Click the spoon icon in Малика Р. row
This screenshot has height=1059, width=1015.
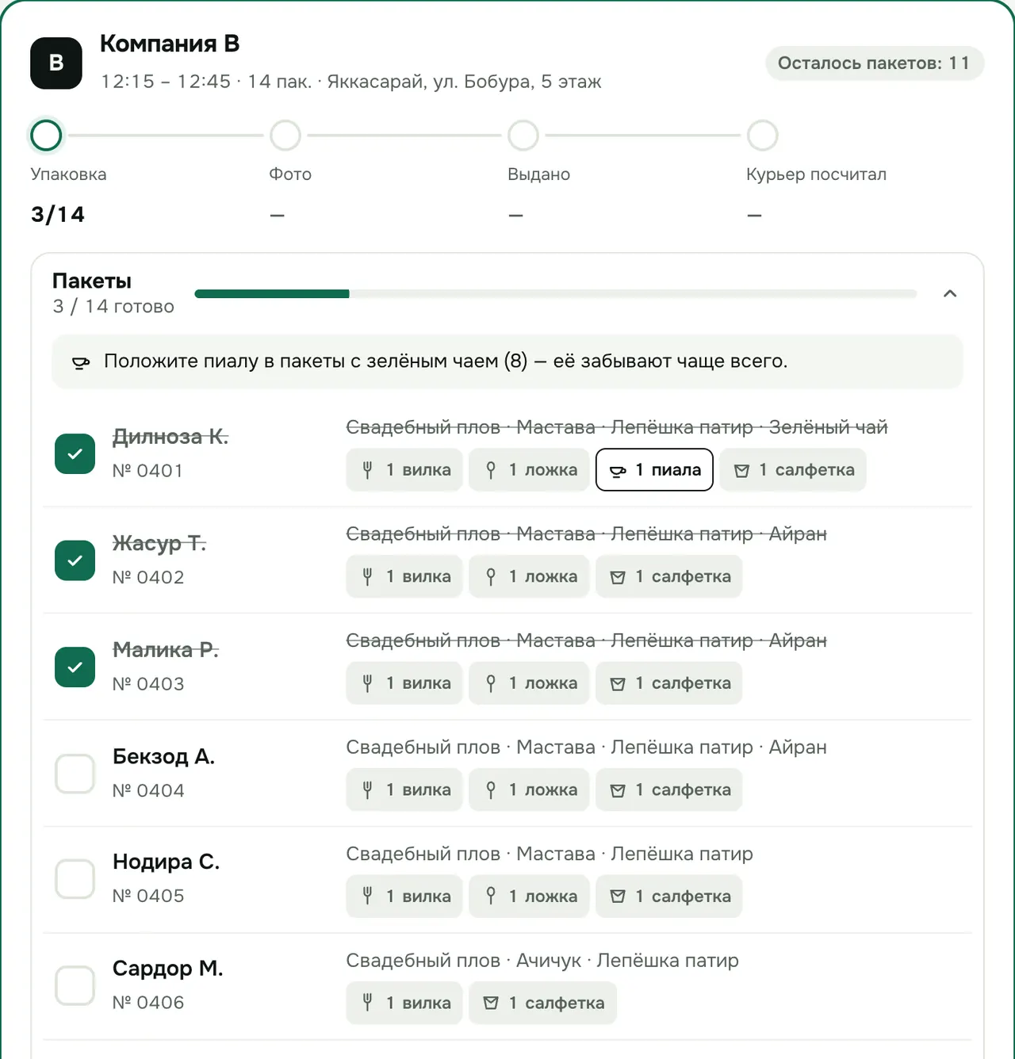coord(491,683)
